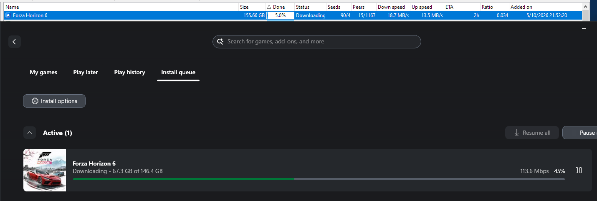
Task: Sort torrents by Status column
Action: (x=310, y=7)
